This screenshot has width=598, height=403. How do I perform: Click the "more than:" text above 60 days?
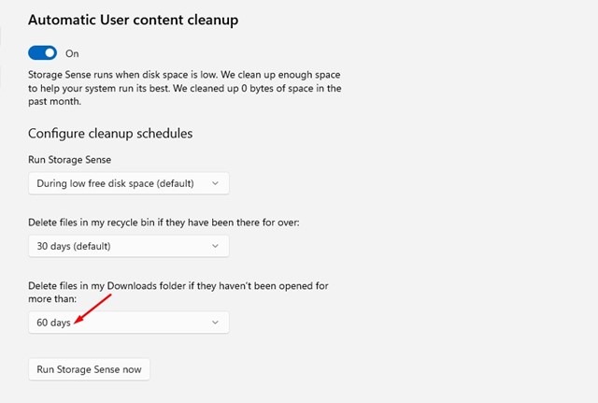point(52,299)
